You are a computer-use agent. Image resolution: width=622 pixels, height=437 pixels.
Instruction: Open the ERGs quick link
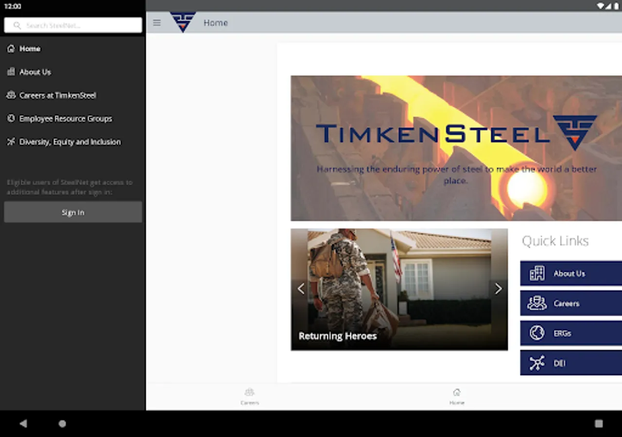[x=571, y=333]
